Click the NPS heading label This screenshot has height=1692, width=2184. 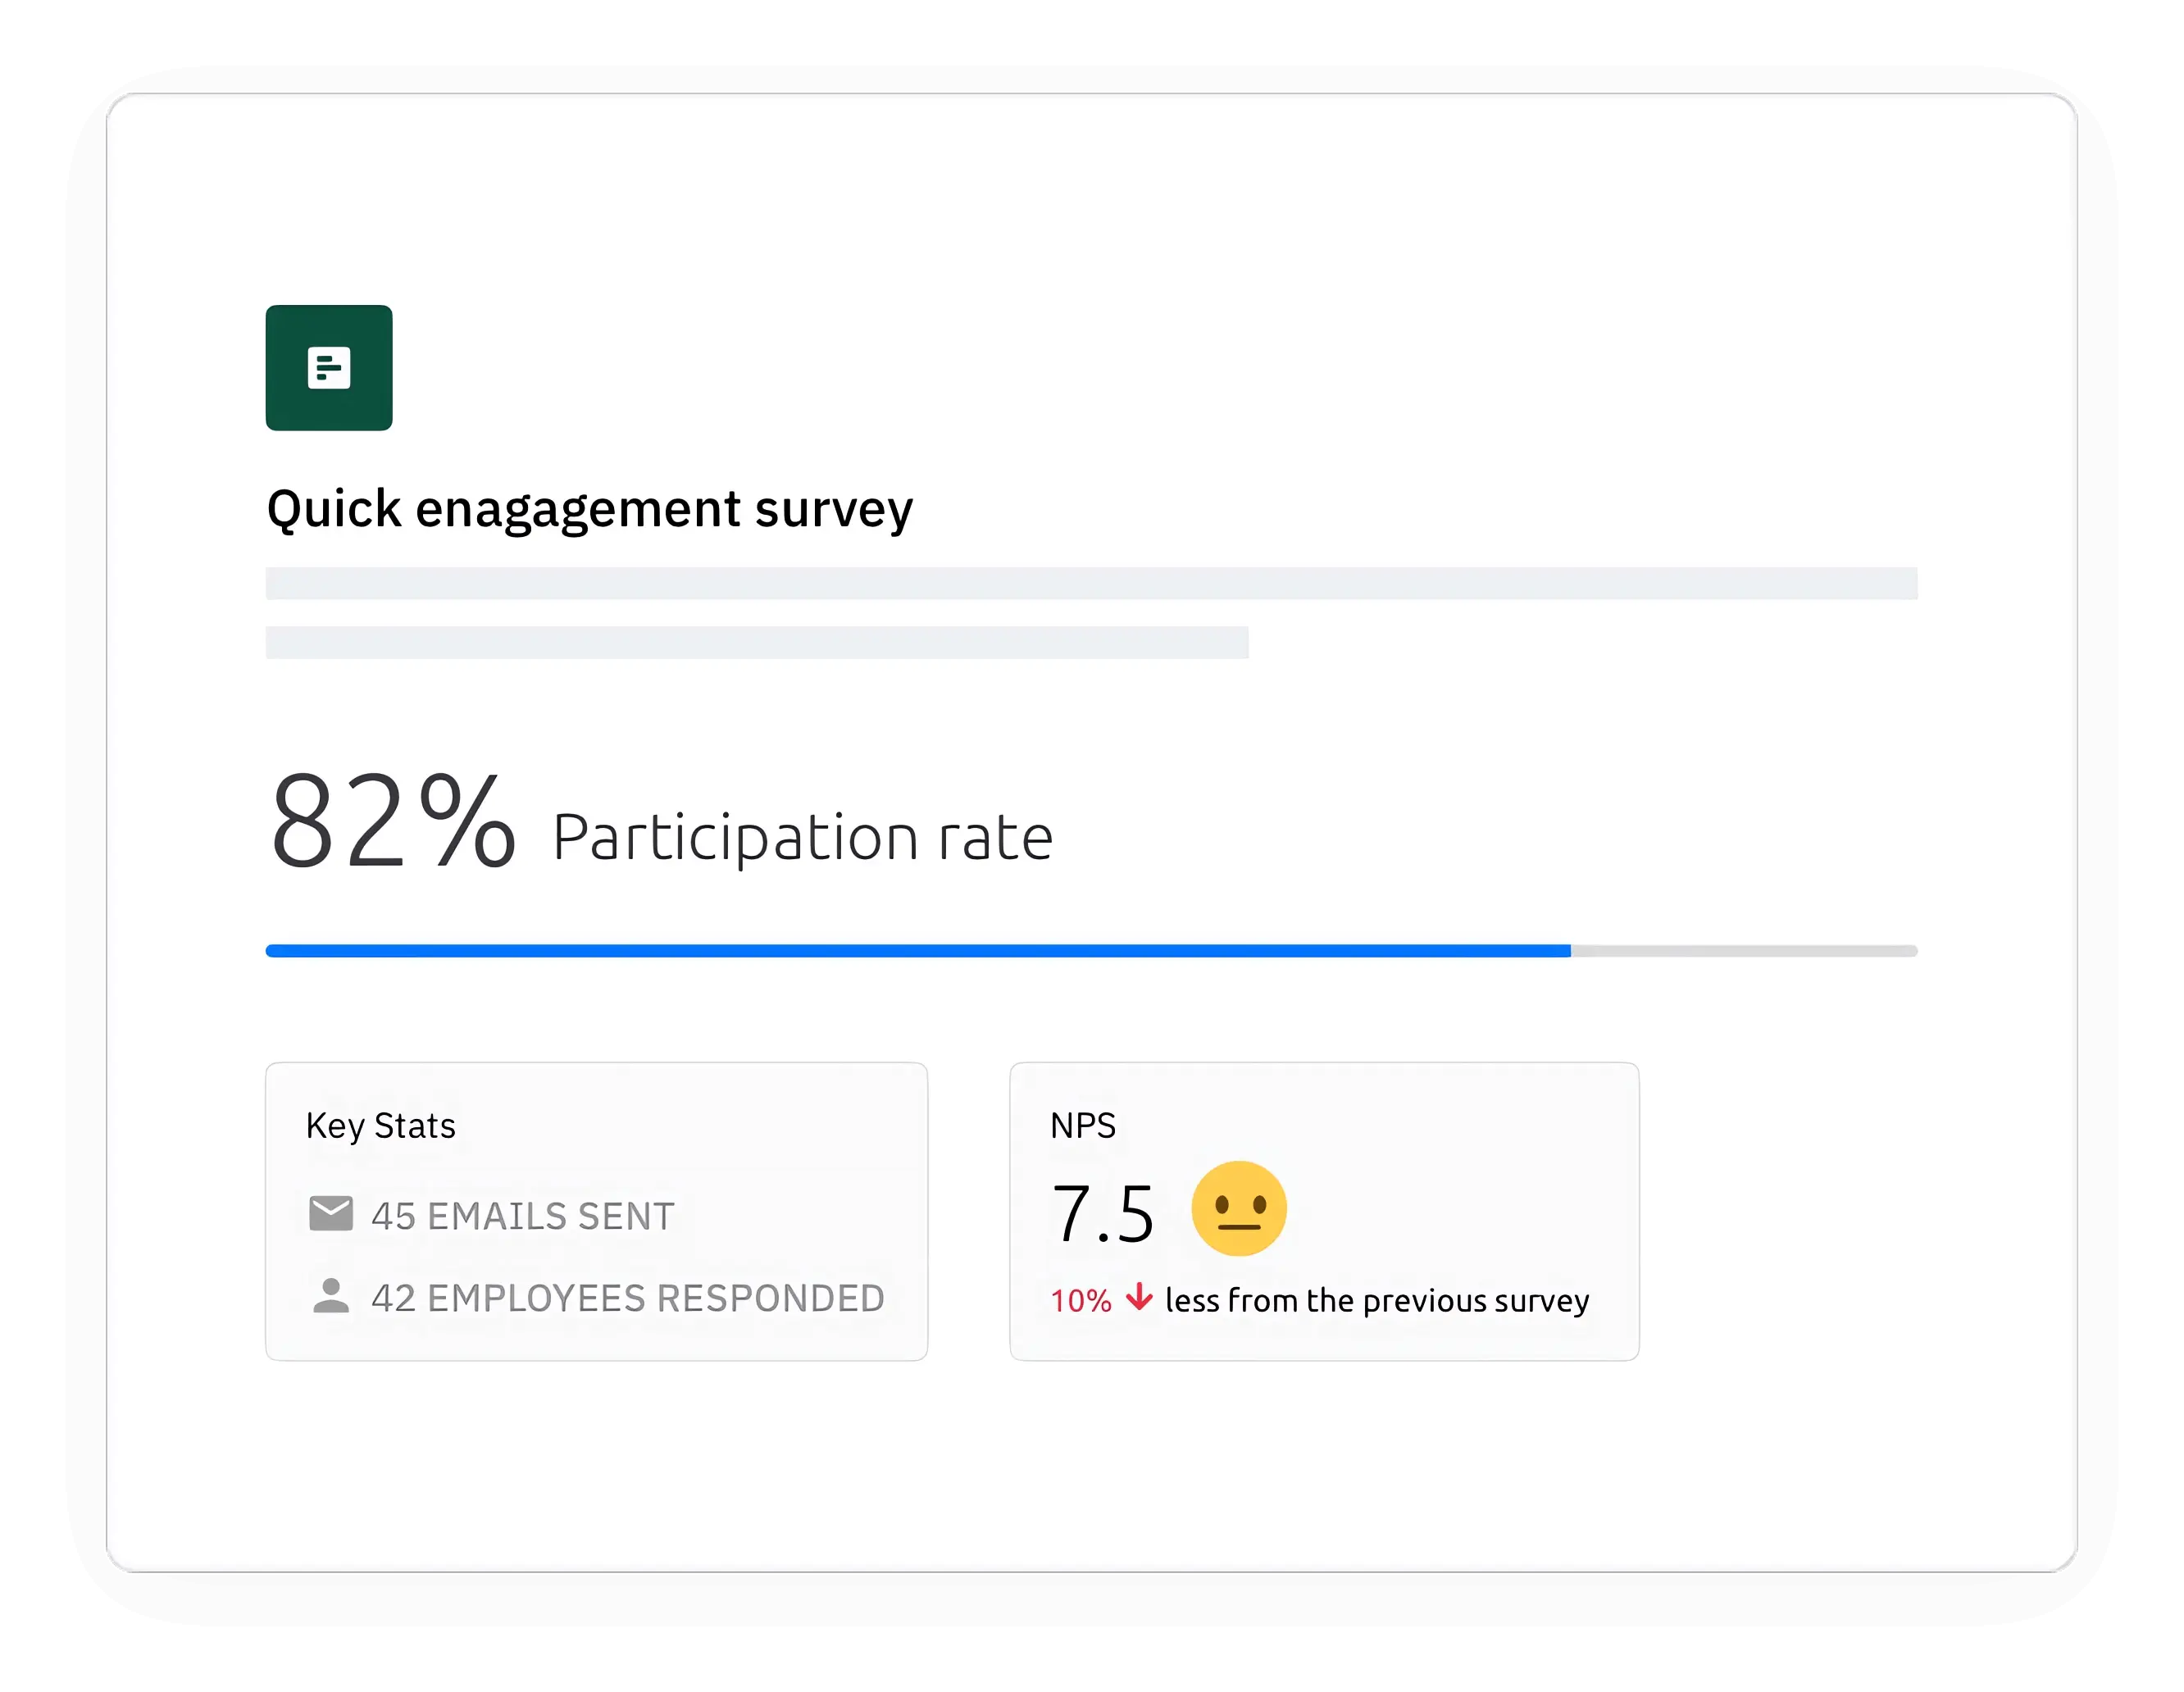[1082, 1126]
